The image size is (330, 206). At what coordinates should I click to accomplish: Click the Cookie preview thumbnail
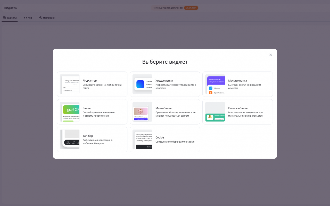pos(142,139)
